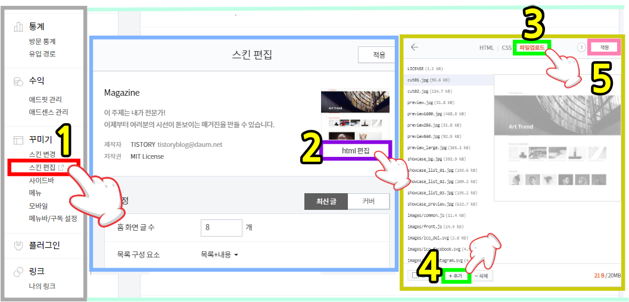This screenshot has height=302, width=629.
Task: Open 방문 통계 in the sidebar
Action: click(x=42, y=41)
